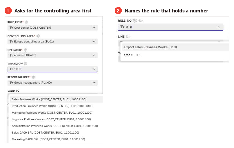Select Sales Pralinees Works 10001100 option

pos(56,99)
